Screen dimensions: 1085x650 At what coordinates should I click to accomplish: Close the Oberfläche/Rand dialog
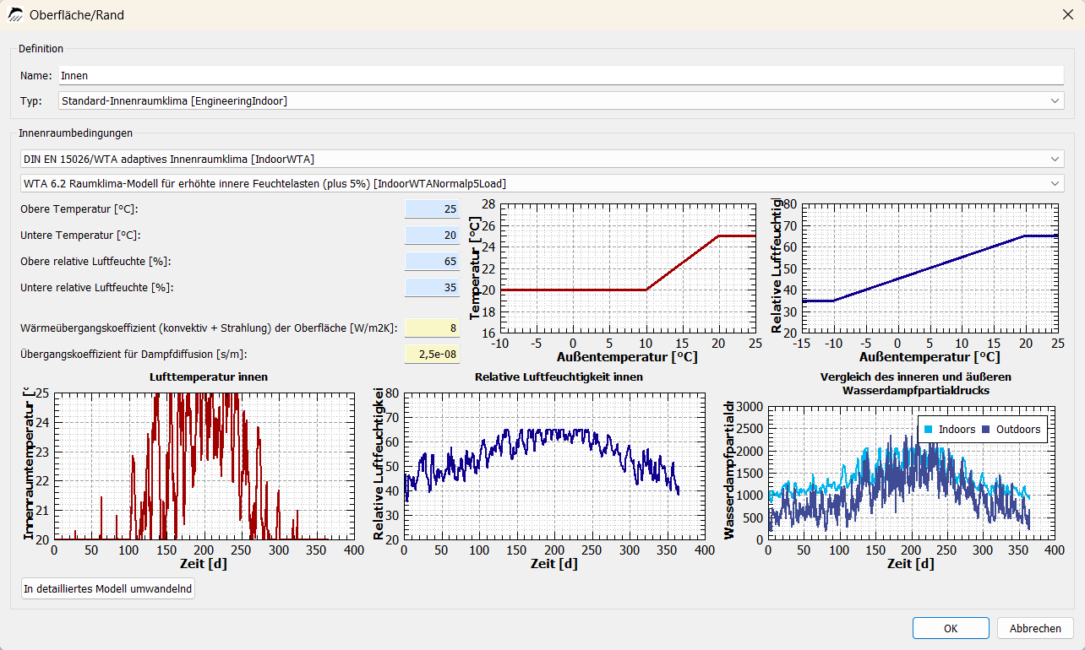coord(1067,14)
